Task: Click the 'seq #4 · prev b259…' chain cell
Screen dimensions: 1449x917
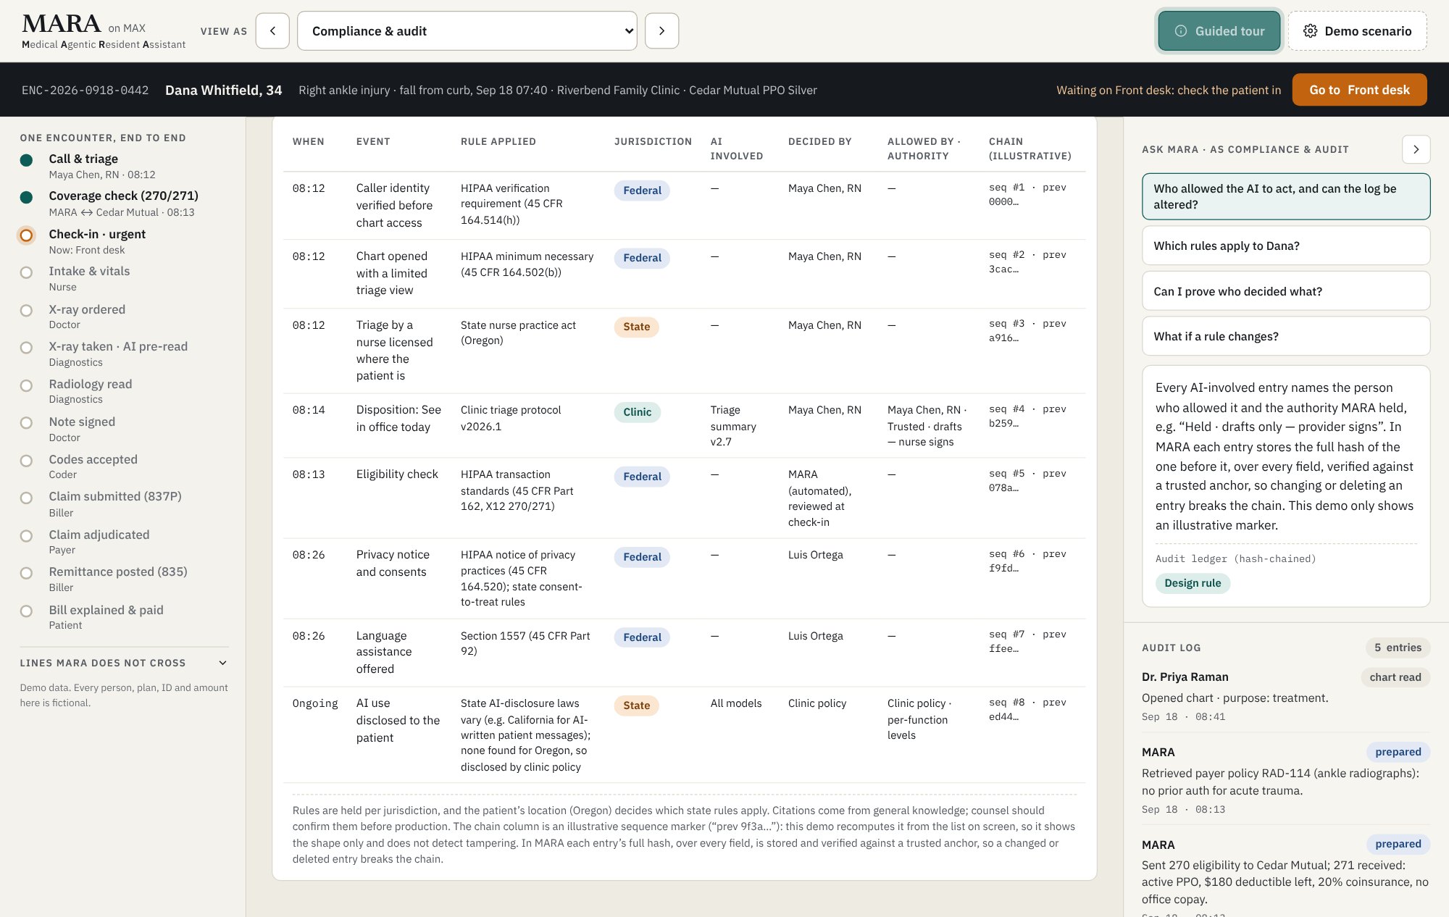Action: [x=1027, y=416]
